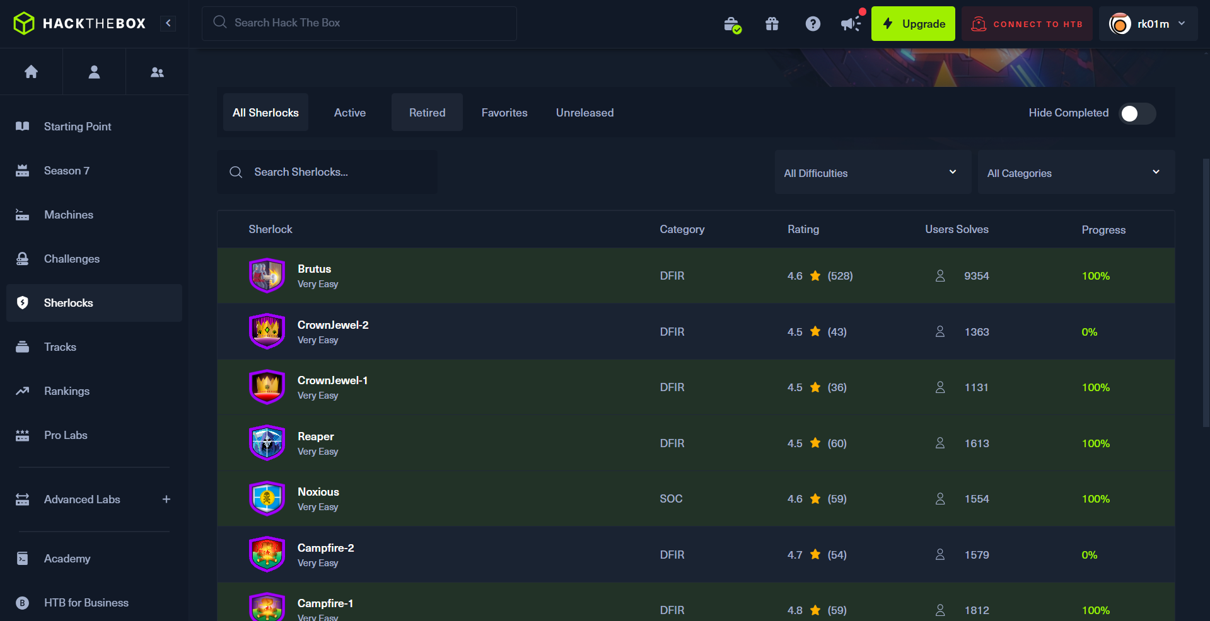Click the CrownJewel-2 badge image
Viewport: 1210px width, 621px height.
point(267,331)
